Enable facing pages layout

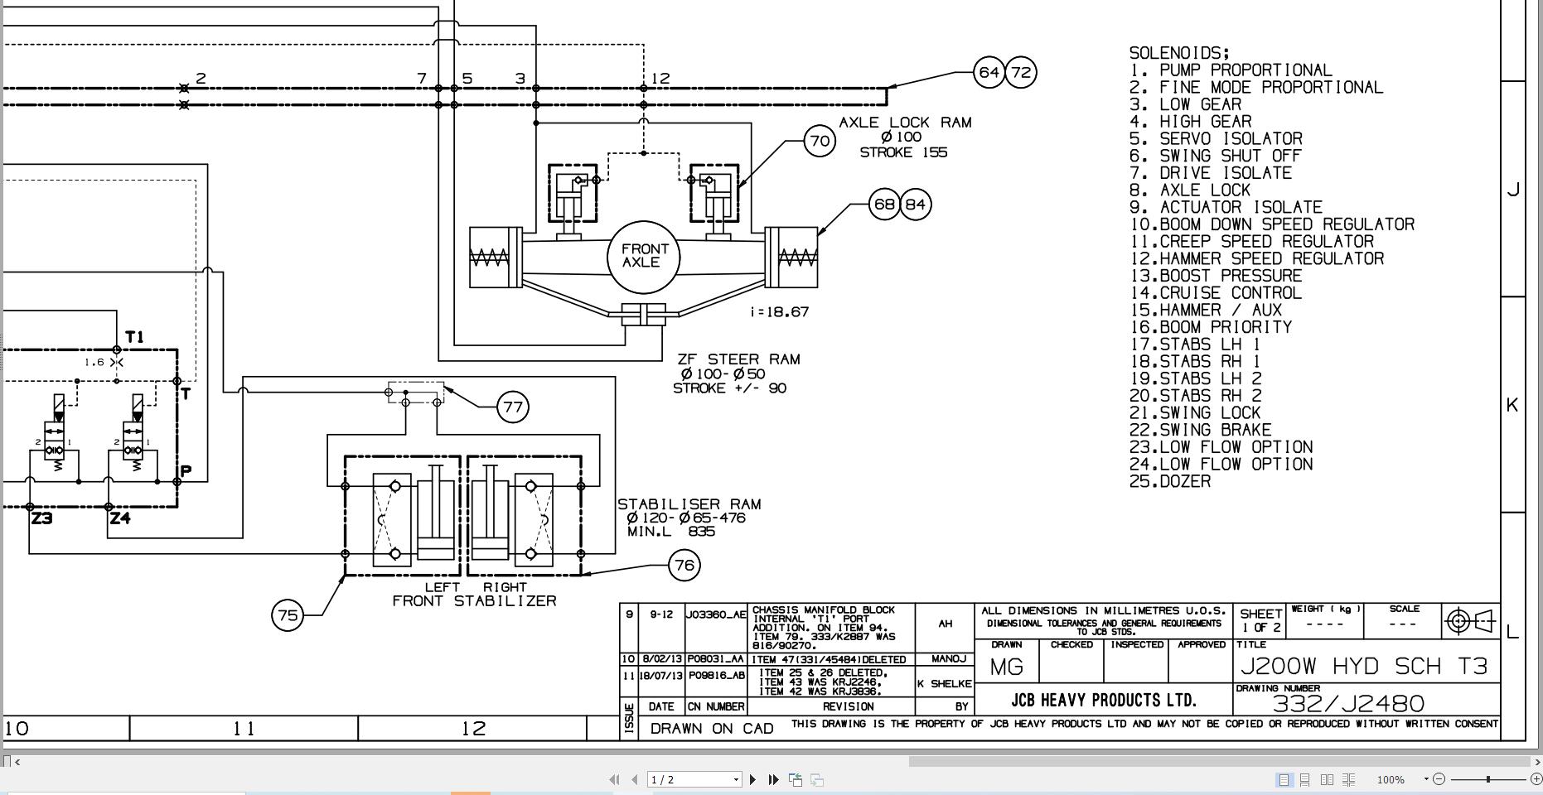point(1328,779)
